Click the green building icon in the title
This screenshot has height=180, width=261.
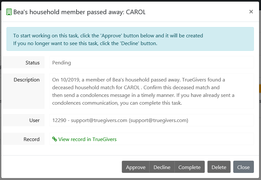[9, 12]
